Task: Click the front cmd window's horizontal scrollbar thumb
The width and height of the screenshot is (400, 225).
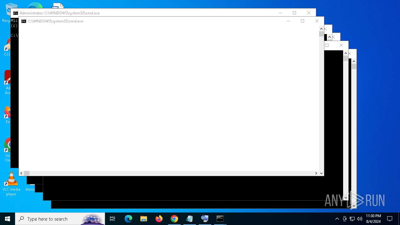Action: [27, 173]
